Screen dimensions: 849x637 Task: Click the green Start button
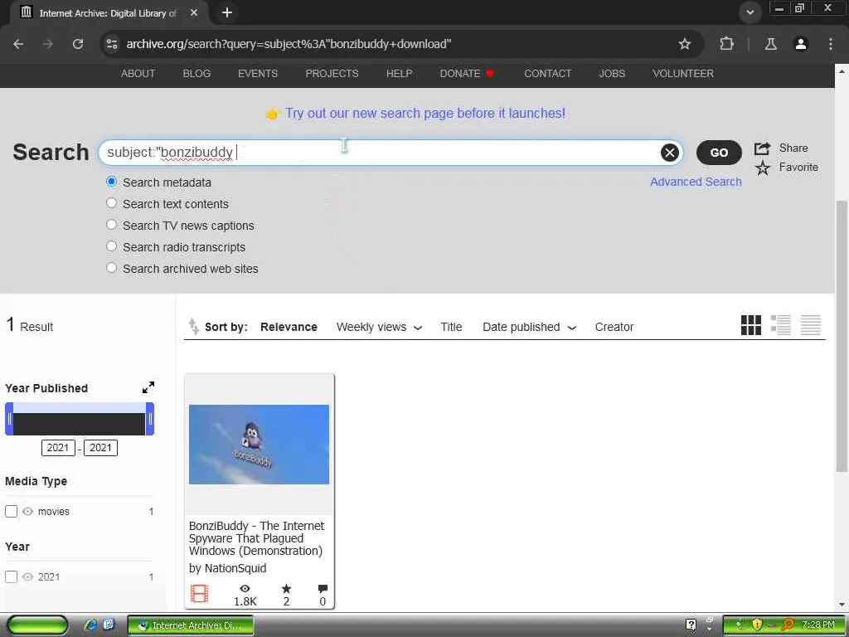[38, 625]
